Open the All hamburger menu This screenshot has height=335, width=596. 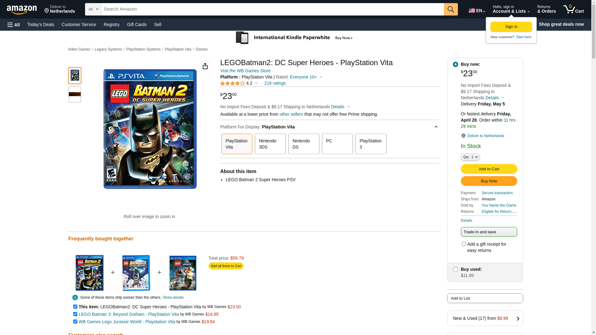pos(14,25)
